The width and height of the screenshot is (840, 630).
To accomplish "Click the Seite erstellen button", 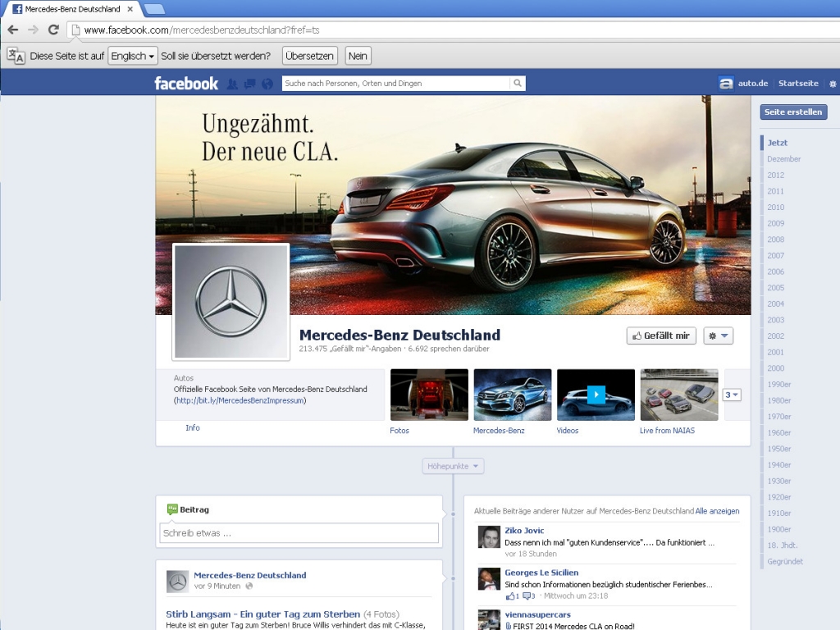I will point(793,112).
